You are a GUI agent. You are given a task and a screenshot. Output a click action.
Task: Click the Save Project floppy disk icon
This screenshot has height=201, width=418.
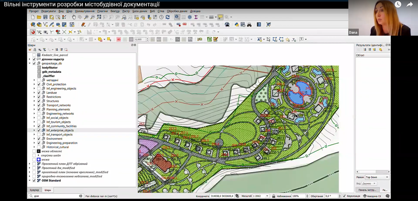[45, 17]
